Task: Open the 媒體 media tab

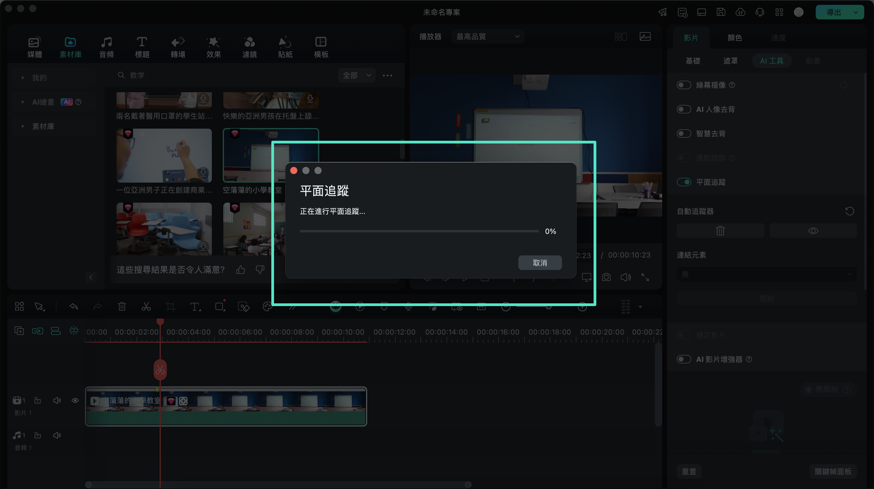Action: [35, 47]
